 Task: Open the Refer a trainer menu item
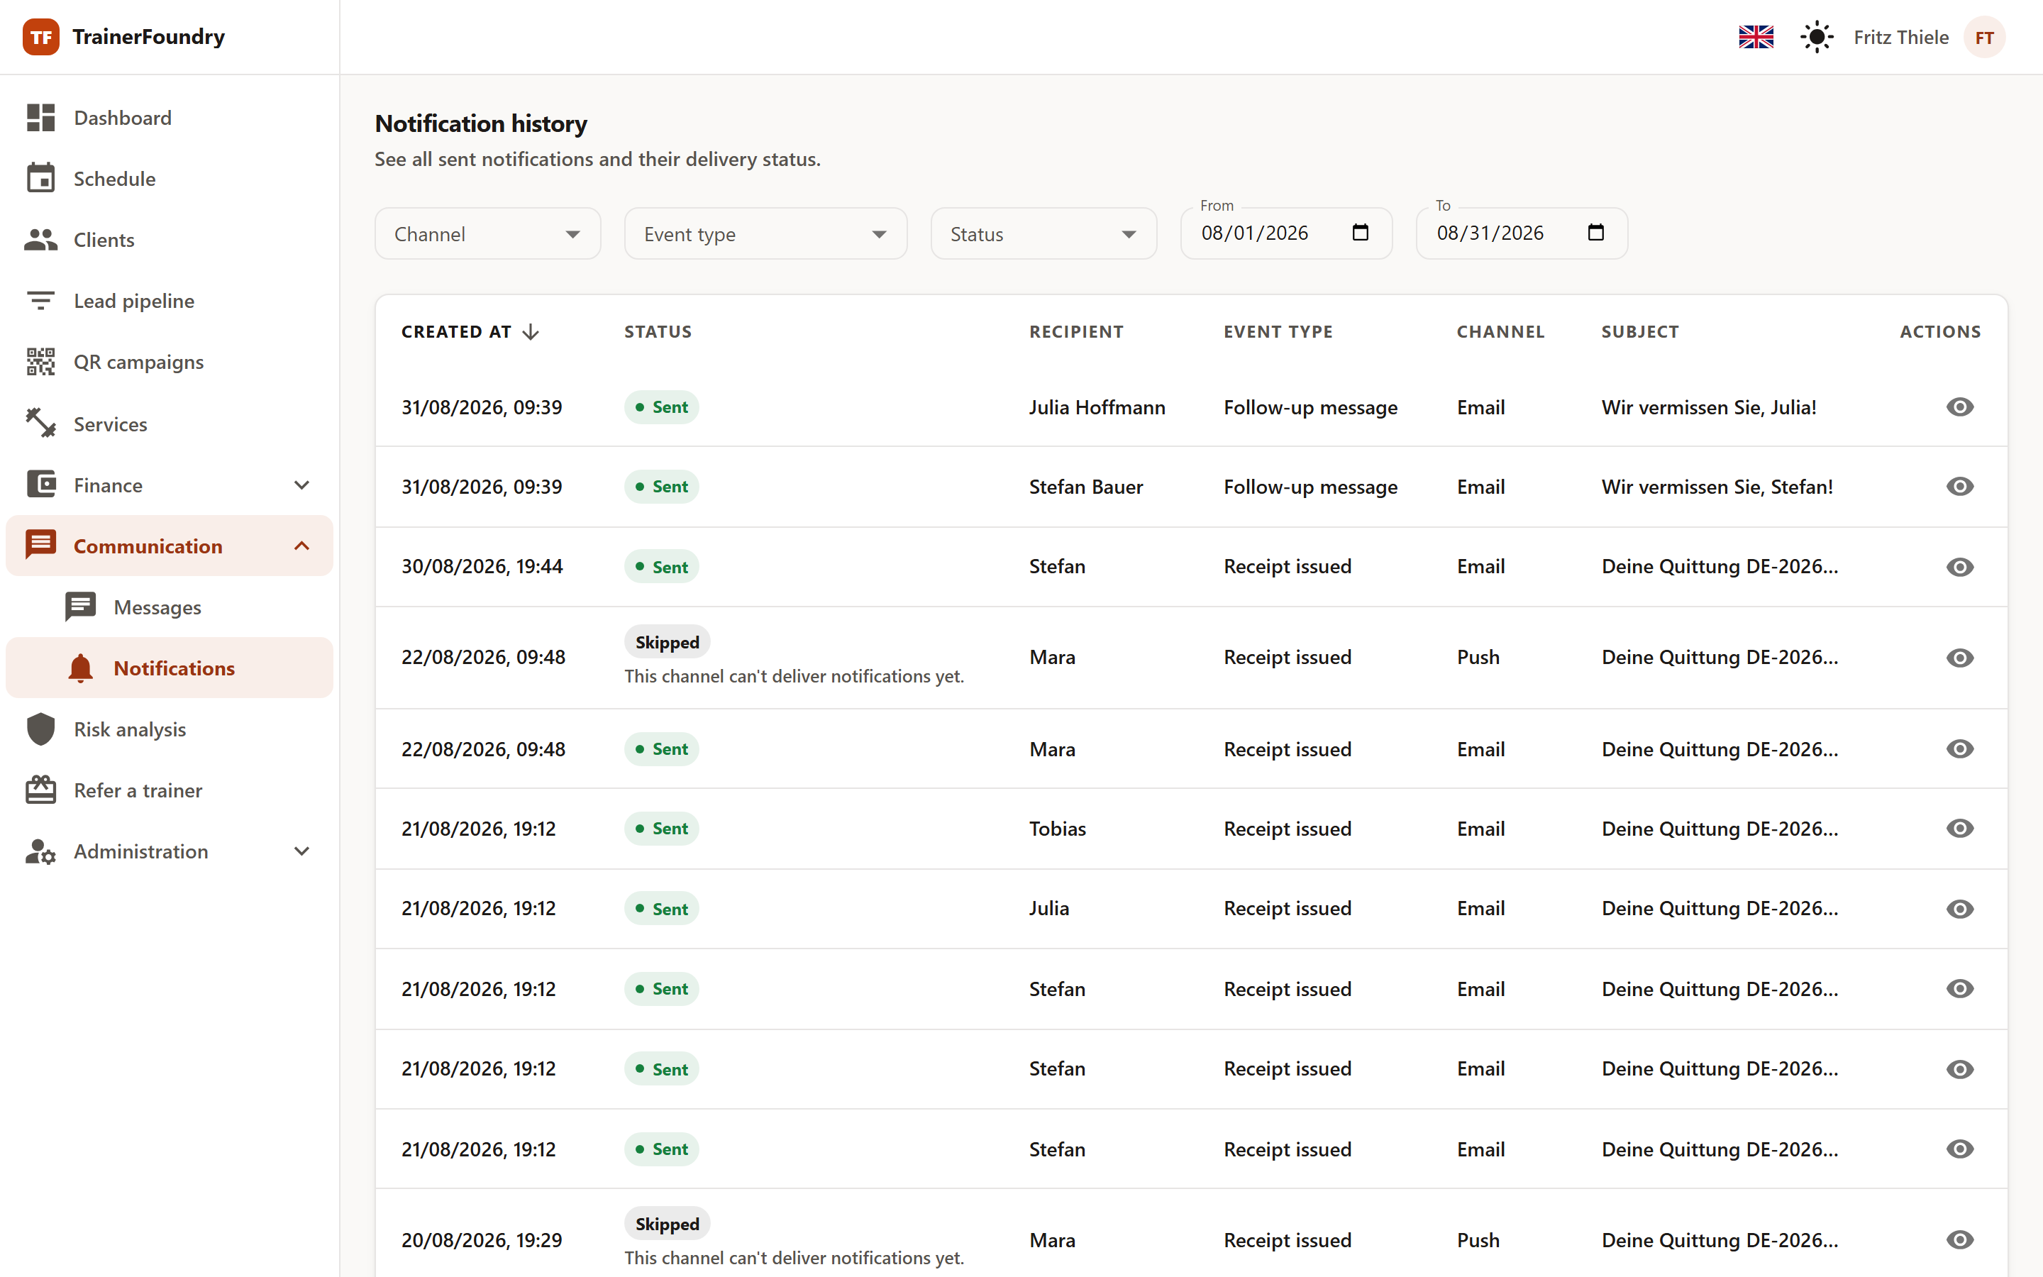169,790
